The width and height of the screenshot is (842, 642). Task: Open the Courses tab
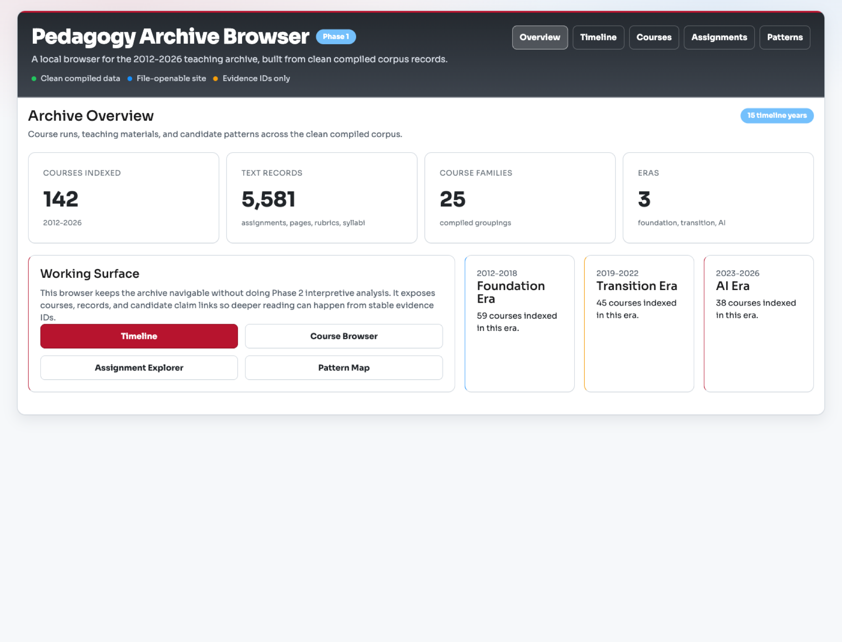pos(654,37)
